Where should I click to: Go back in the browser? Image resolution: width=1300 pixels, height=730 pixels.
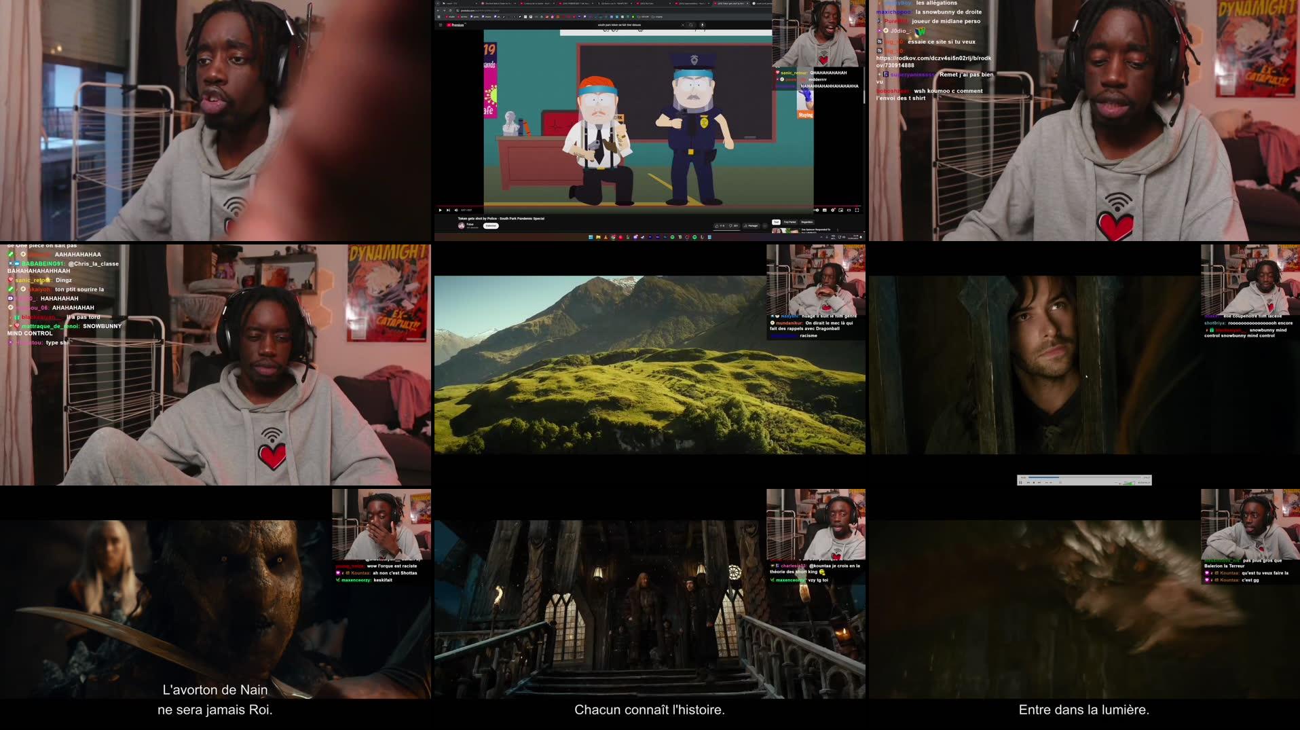click(x=438, y=10)
